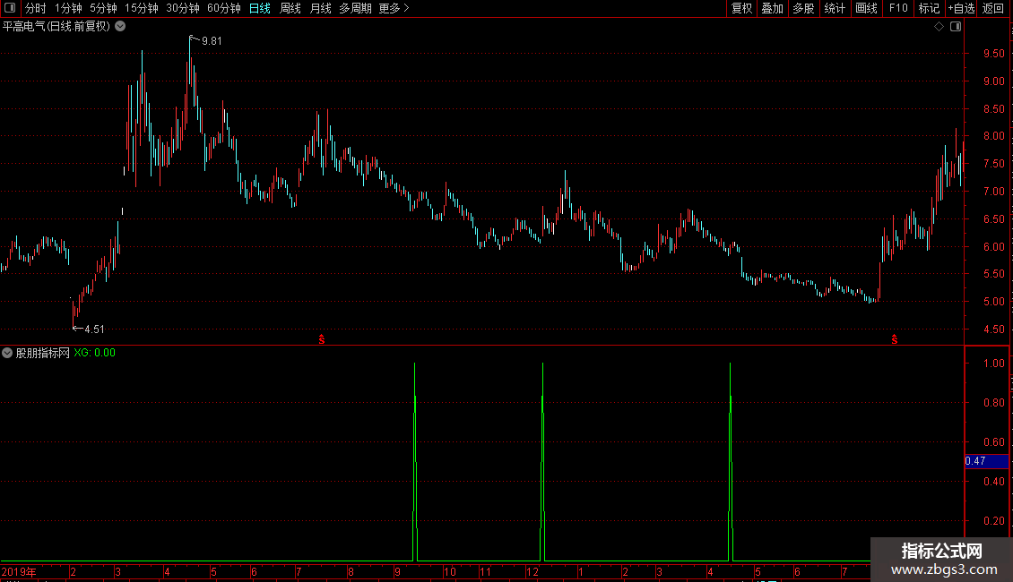Click the 股朋指标网 indicator name
The height and width of the screenshot is (582, 1013).
43,353
